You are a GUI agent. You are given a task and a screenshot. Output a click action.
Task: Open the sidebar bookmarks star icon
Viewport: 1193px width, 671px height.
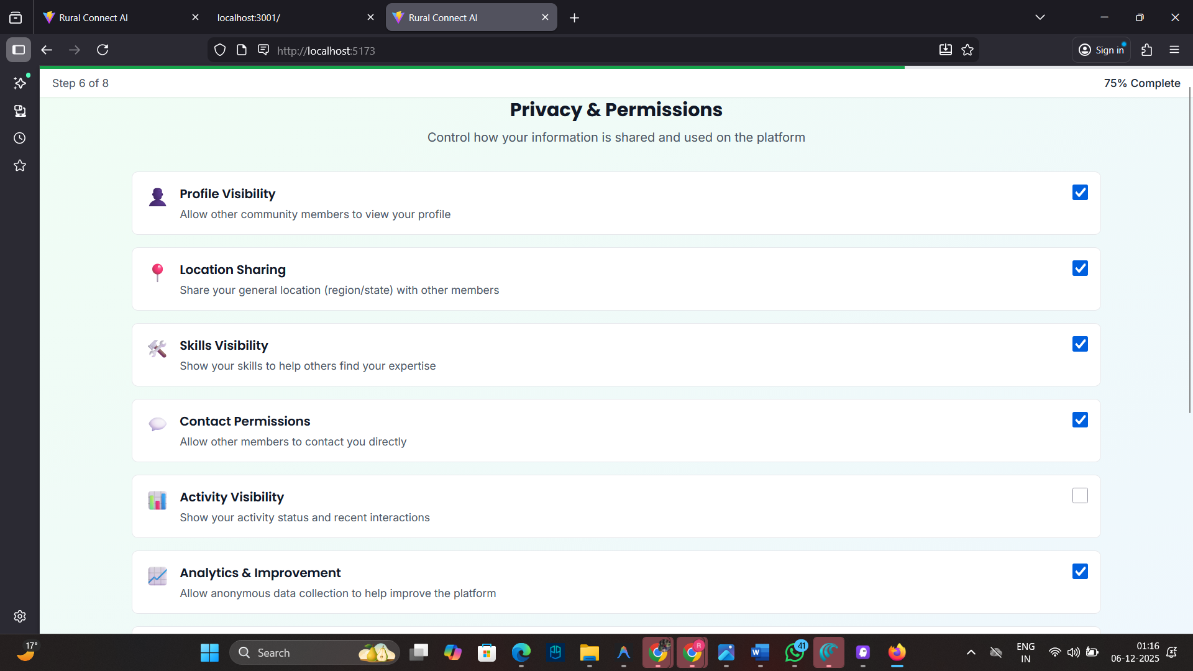20,165
